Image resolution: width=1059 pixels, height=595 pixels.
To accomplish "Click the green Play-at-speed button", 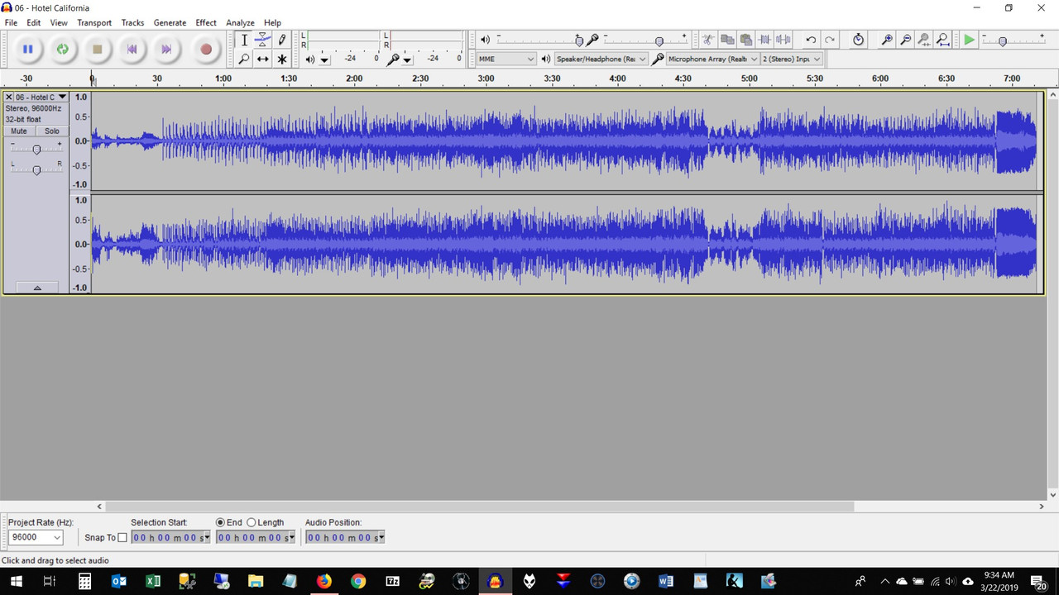I will tap(969, 40).
